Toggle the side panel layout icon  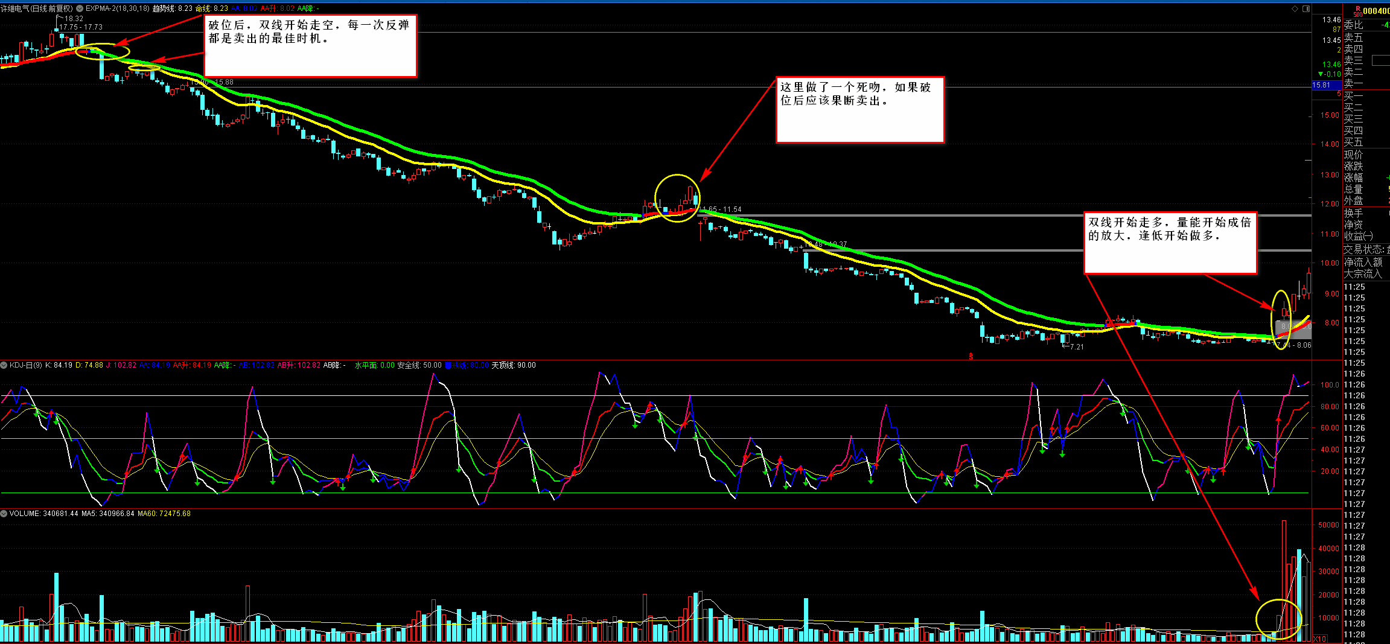click(1306, 8)
